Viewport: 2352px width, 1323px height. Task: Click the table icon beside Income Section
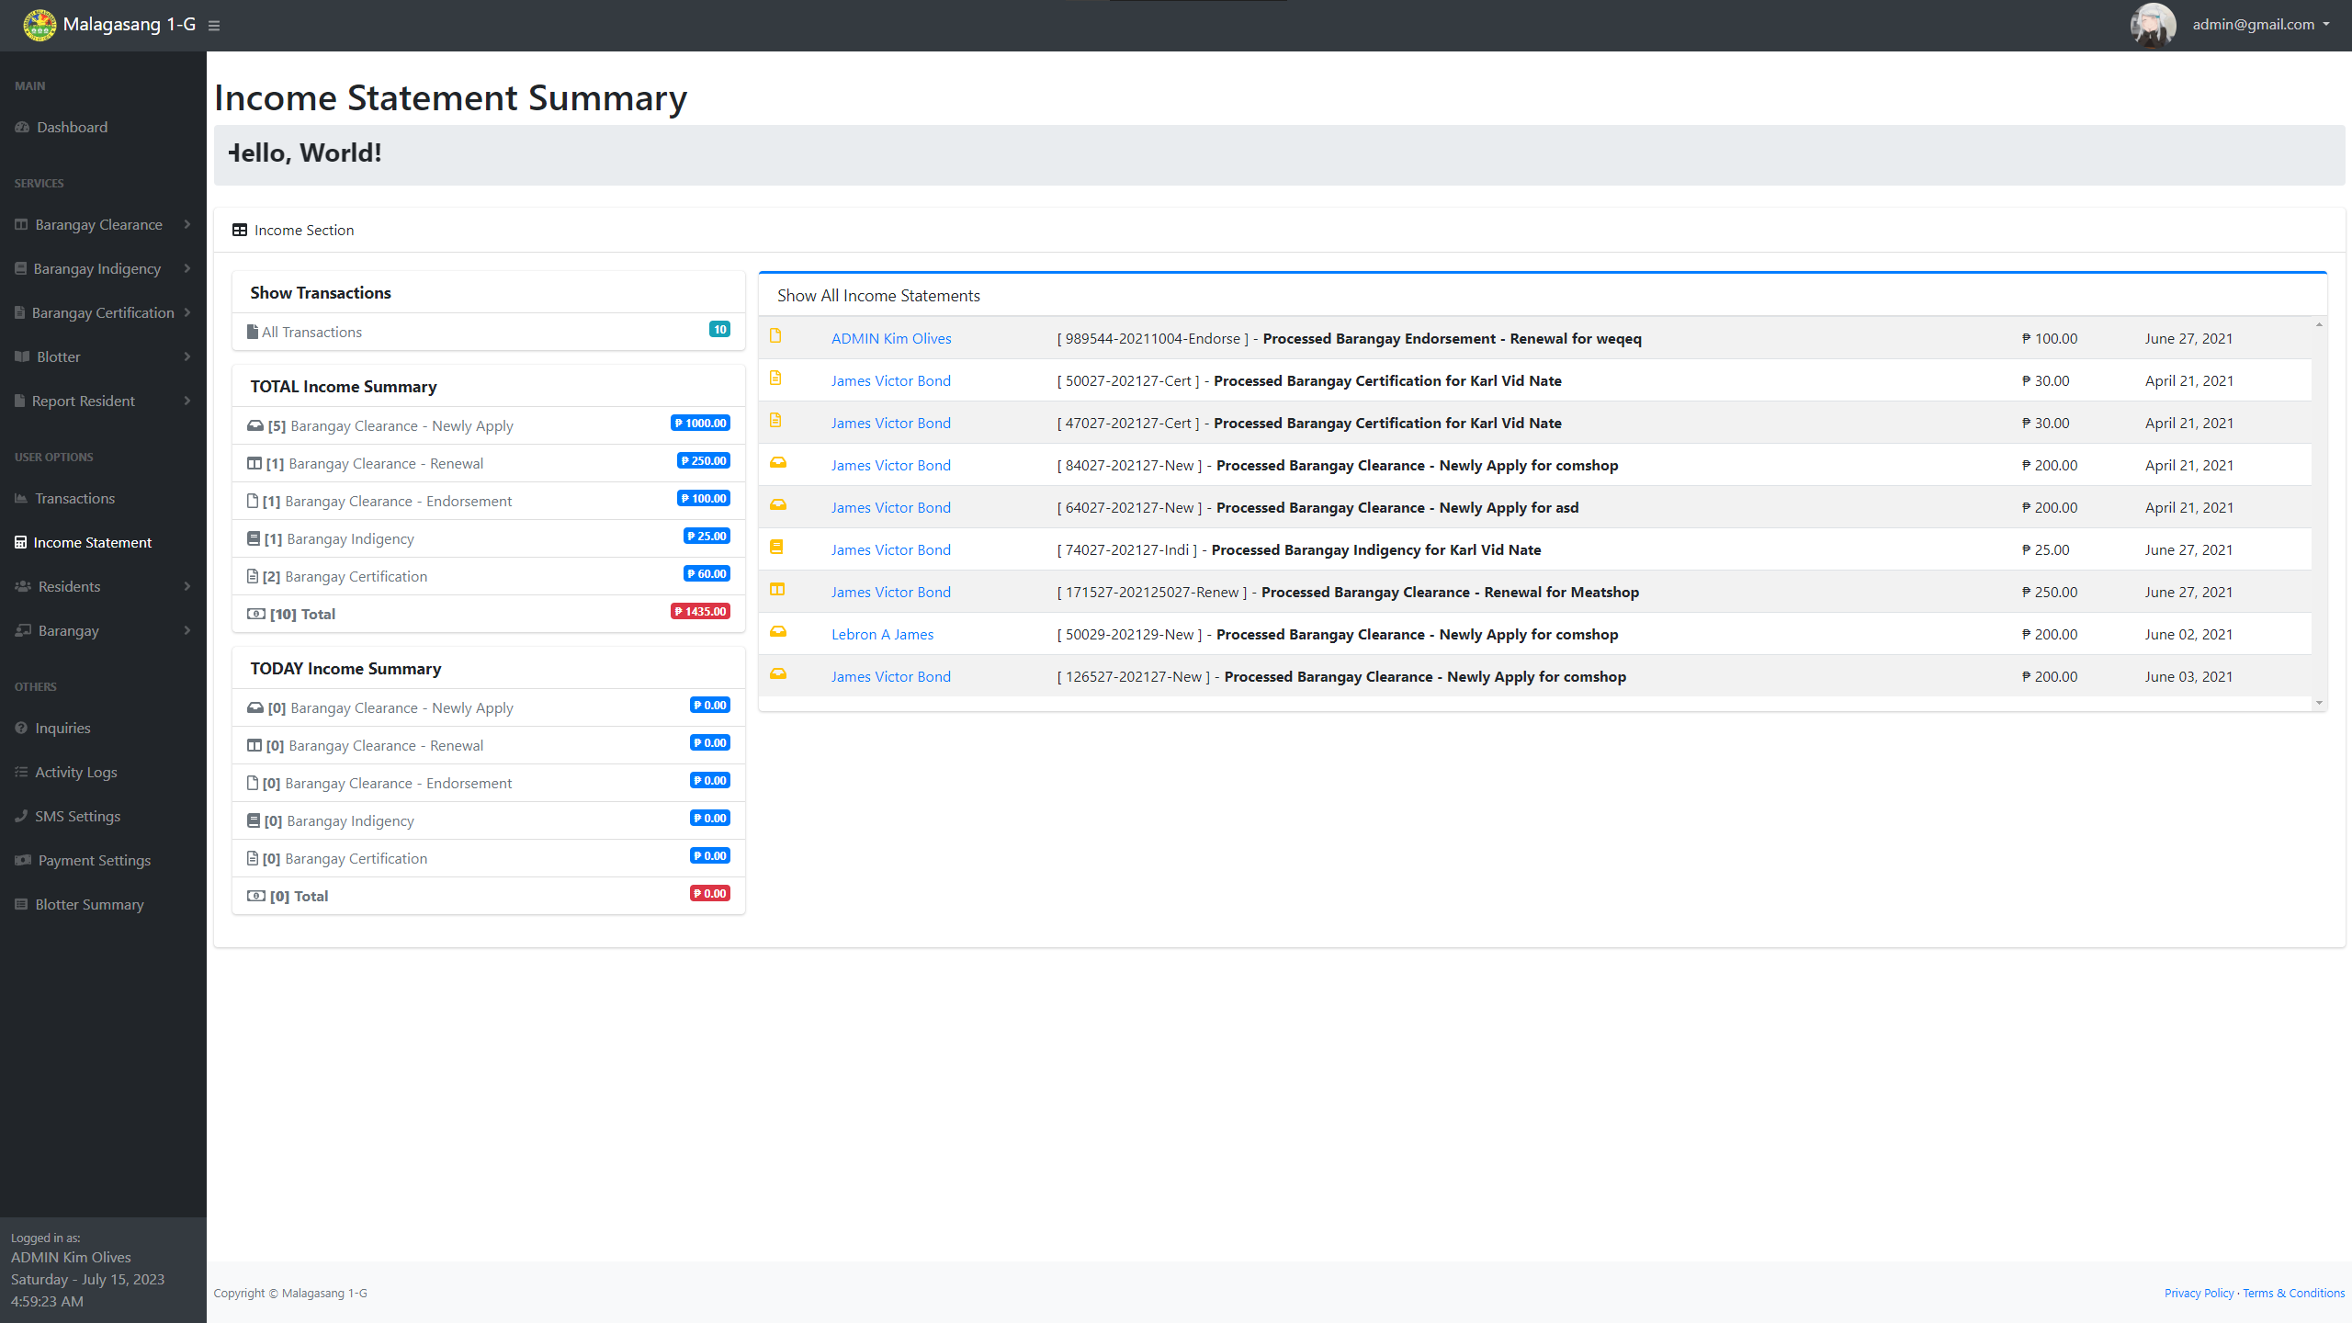coord(240,230)
